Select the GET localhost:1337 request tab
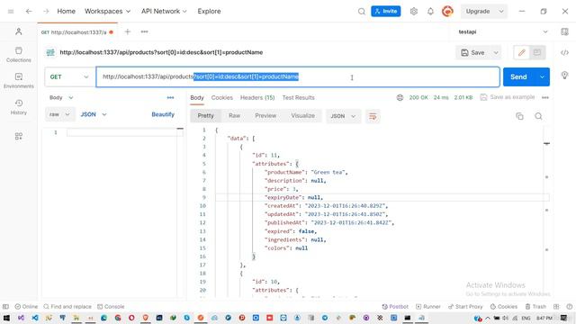 (77, 32)
